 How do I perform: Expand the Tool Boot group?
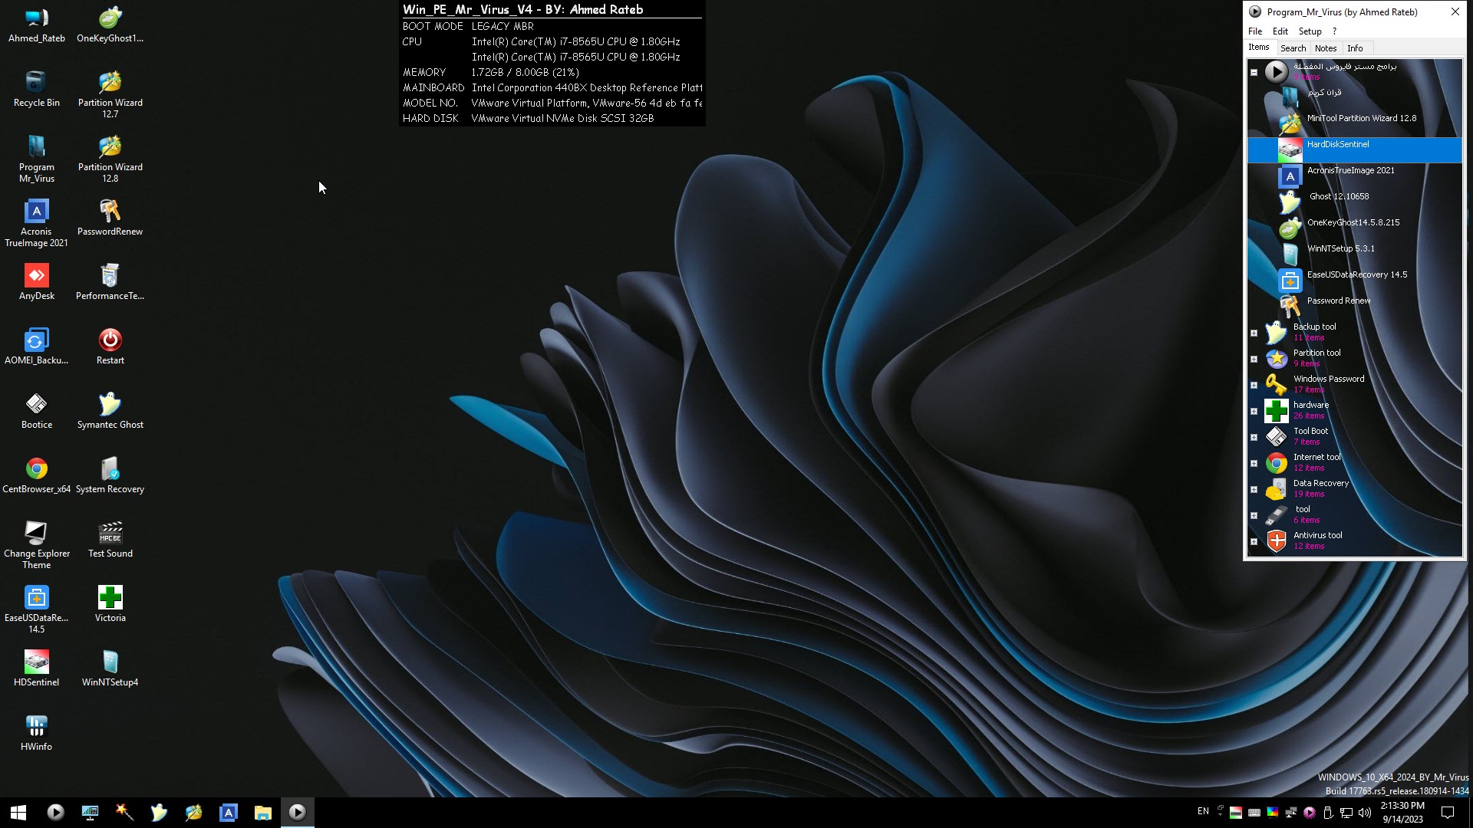point(1254,438)
